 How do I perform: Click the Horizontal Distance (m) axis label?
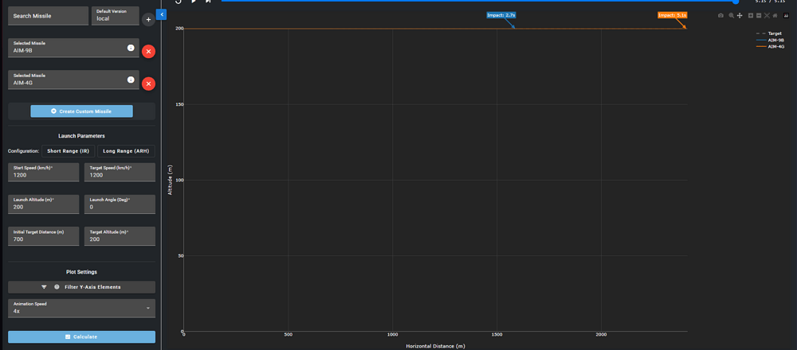[x=435, y=346]
